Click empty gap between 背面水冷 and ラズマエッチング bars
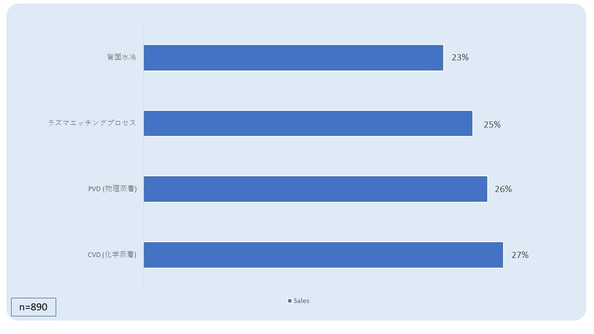Screen dimensions: 594x334 297,90
